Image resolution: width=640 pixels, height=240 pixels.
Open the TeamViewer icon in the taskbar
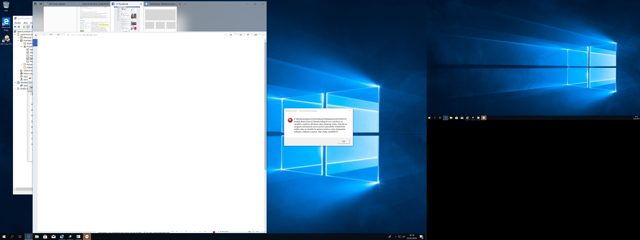tap(87, 237)
